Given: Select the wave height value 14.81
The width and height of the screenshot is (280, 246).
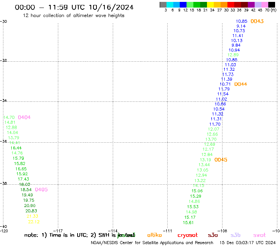Looking at the screenshot, I should coord(10,122).
